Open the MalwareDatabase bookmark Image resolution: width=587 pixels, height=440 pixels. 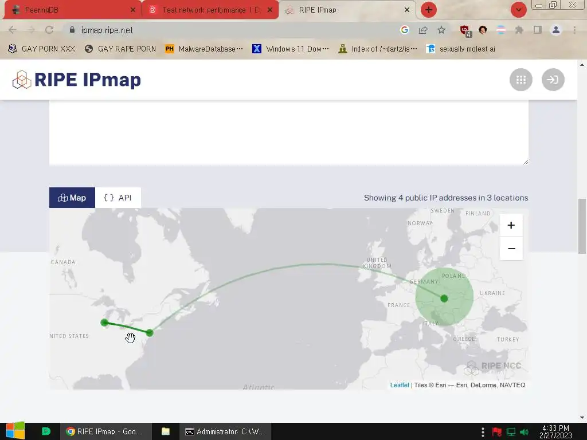coord(204,49)
